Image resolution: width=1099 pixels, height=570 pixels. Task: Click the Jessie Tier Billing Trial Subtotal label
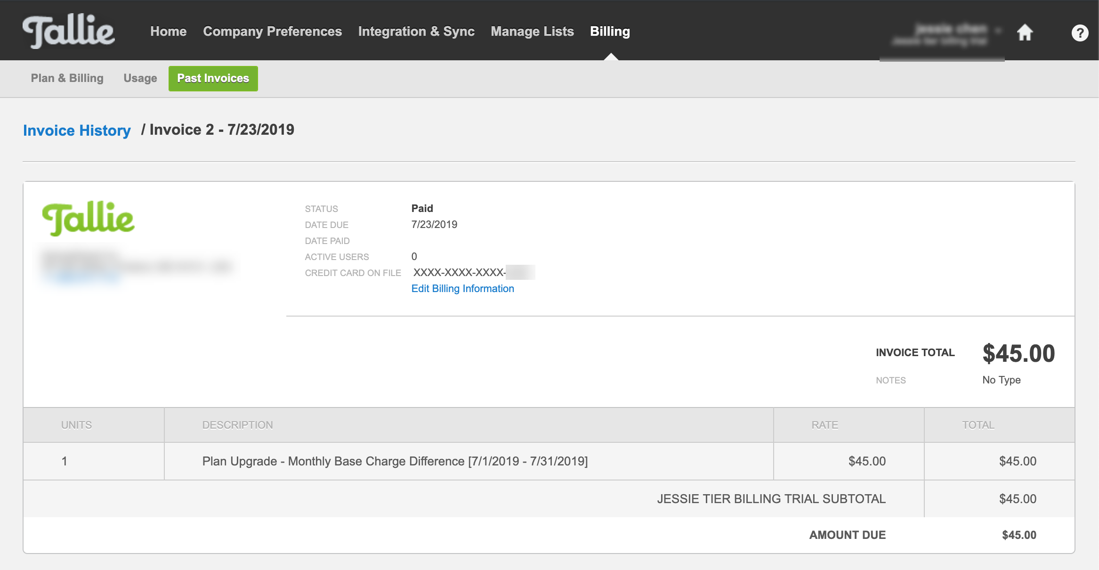pos(771,499)
